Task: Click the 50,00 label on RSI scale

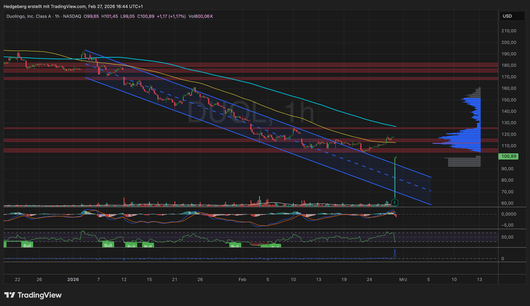Action: (507, 237)
